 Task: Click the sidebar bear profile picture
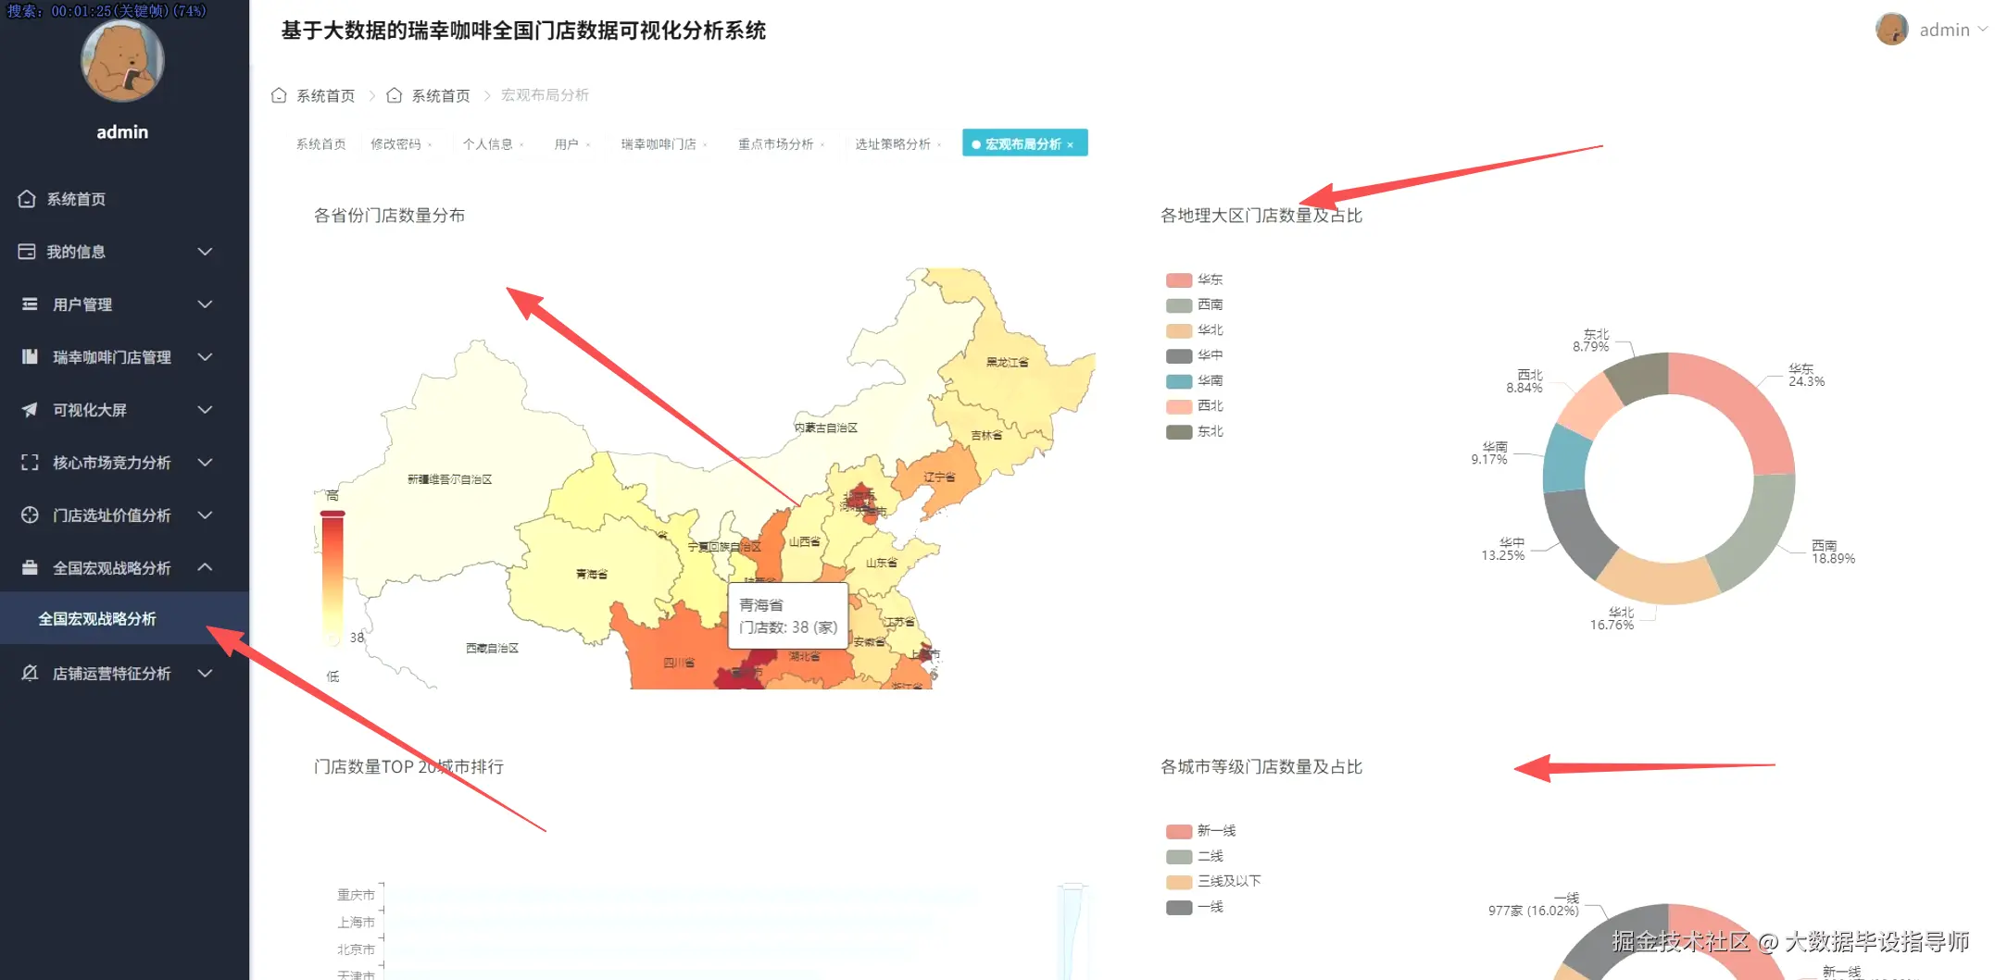(x=122, y=61)
